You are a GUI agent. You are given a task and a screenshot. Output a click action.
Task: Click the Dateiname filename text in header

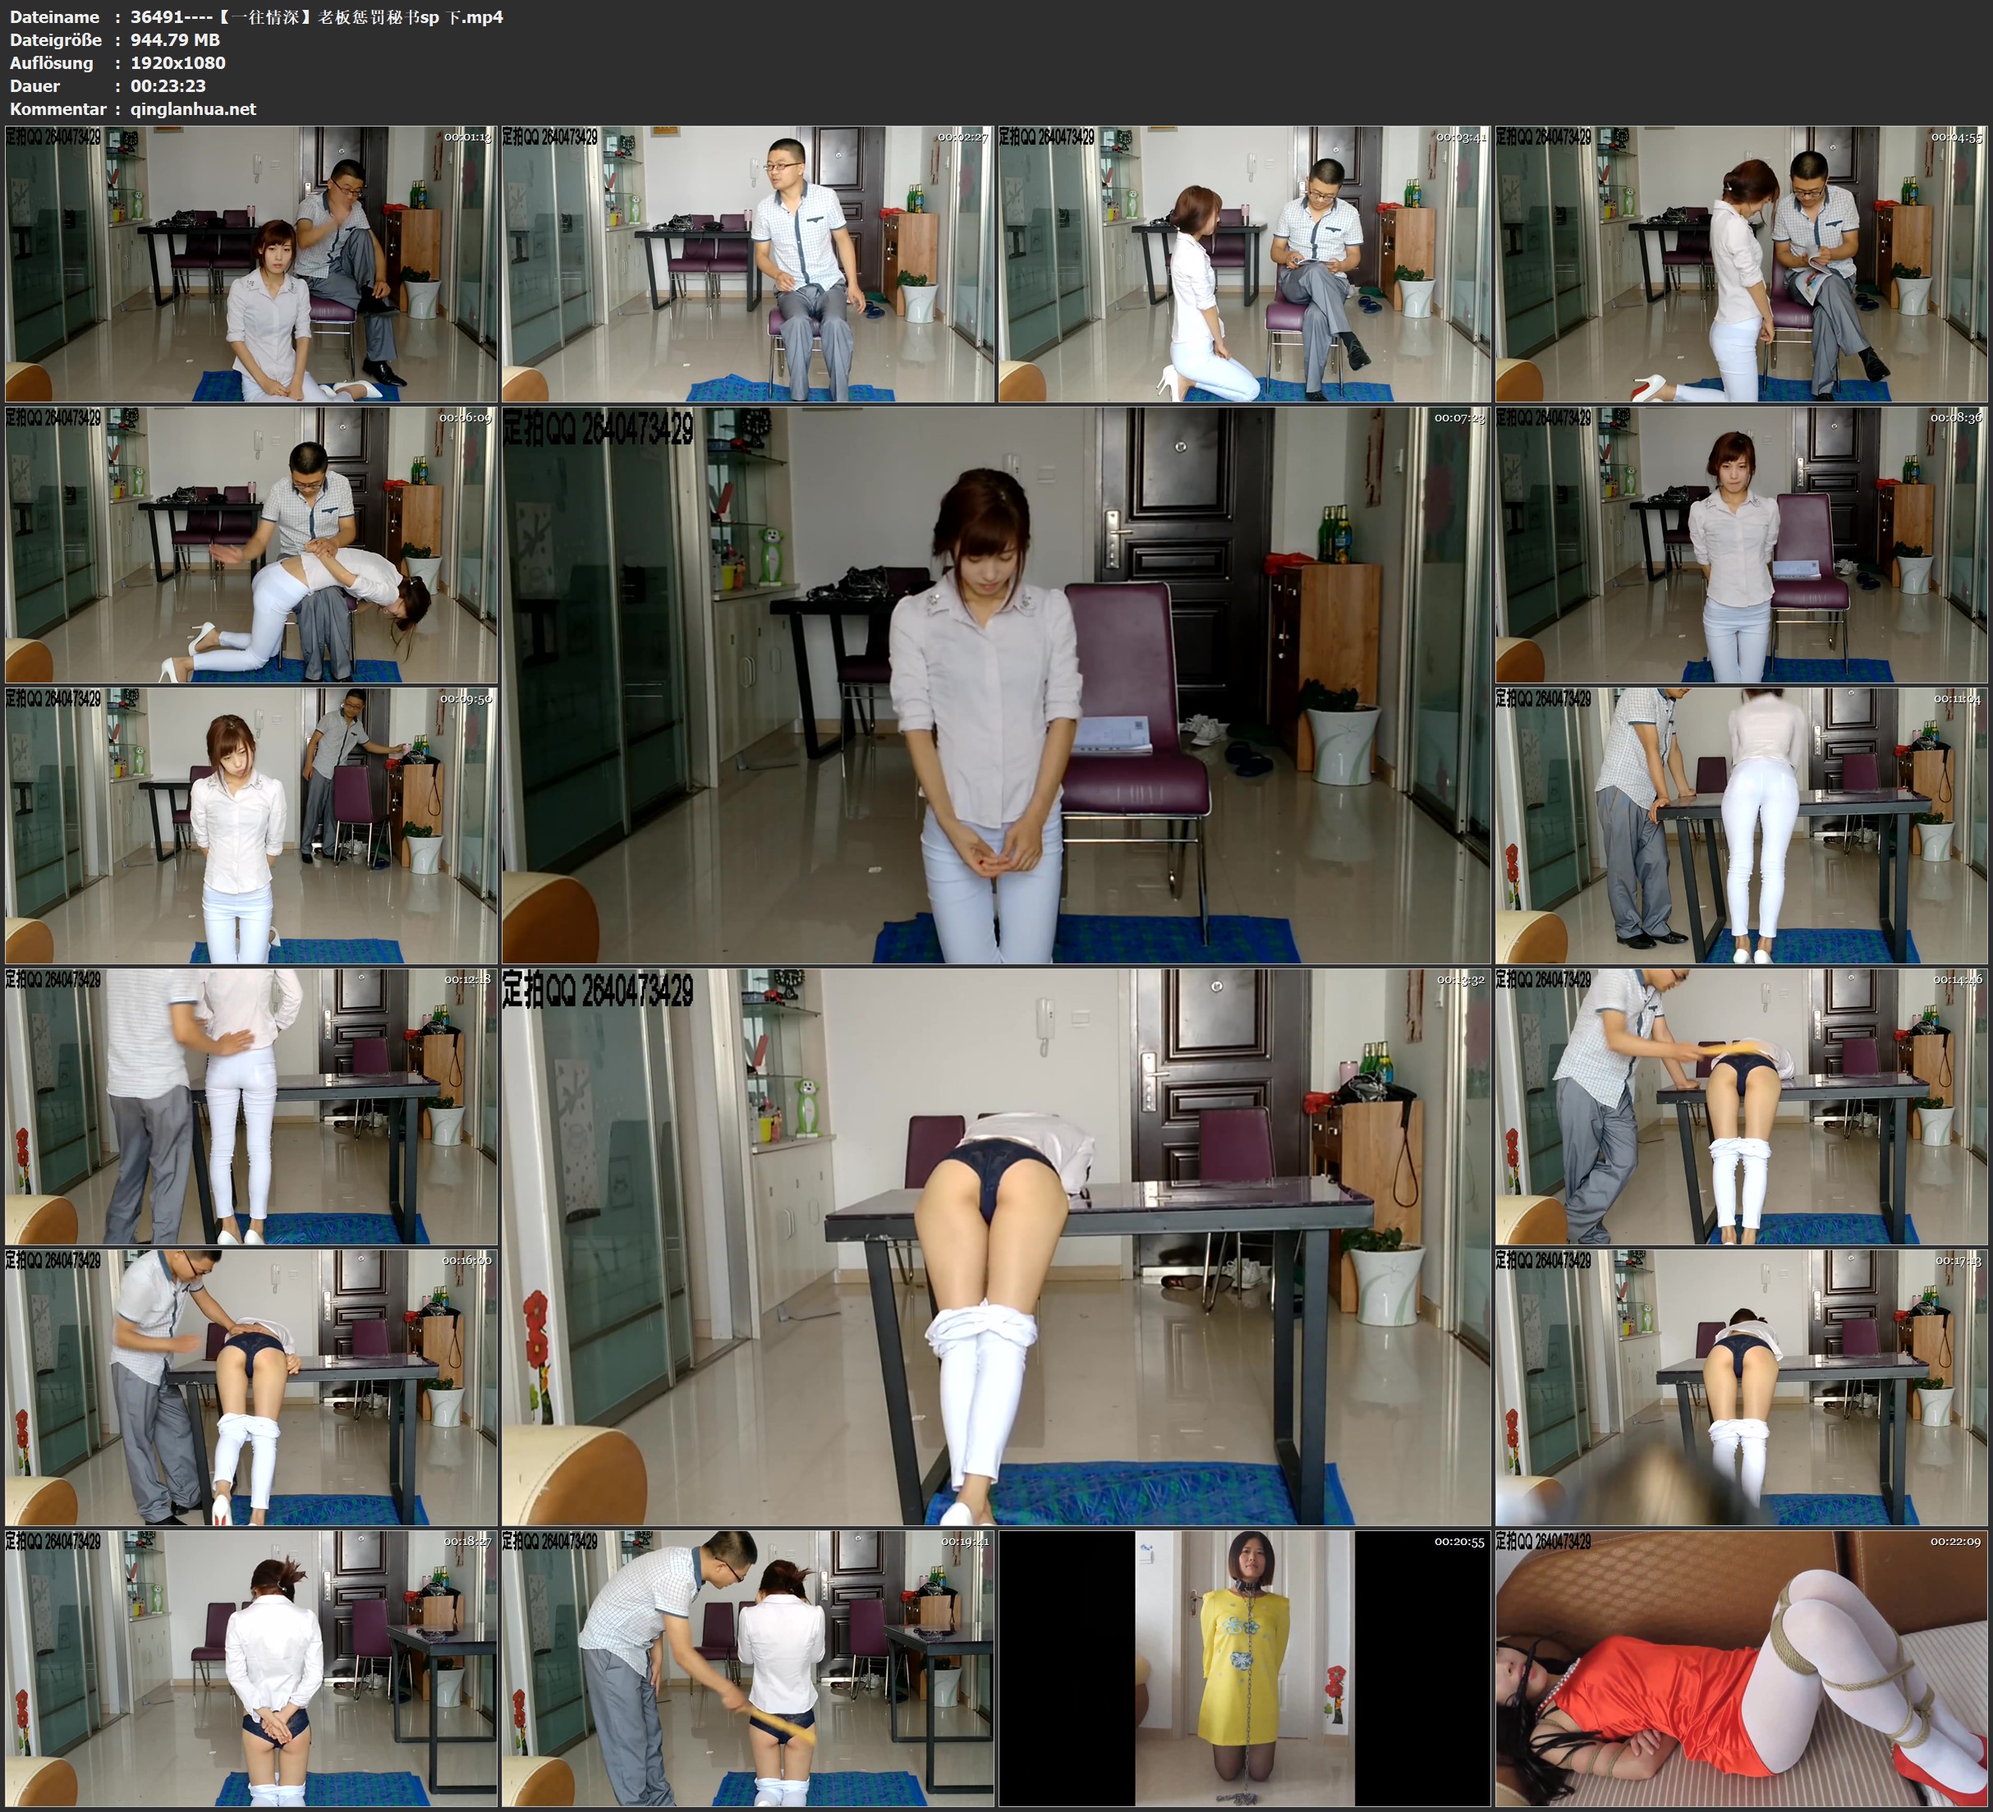click(316, 16)
